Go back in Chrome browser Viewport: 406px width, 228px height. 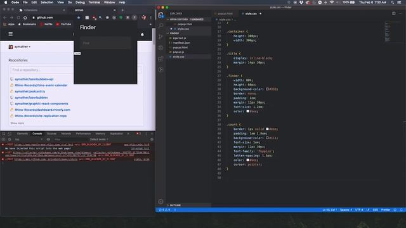(4, 18)
